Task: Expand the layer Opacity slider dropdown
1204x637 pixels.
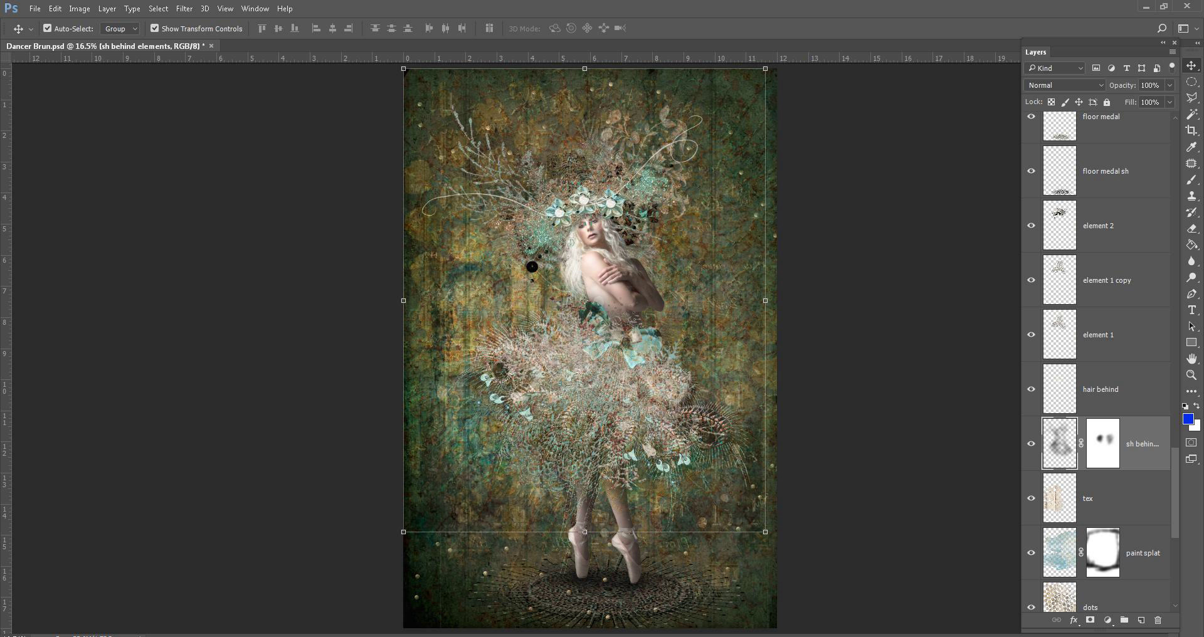Action: coord(1170,85)
